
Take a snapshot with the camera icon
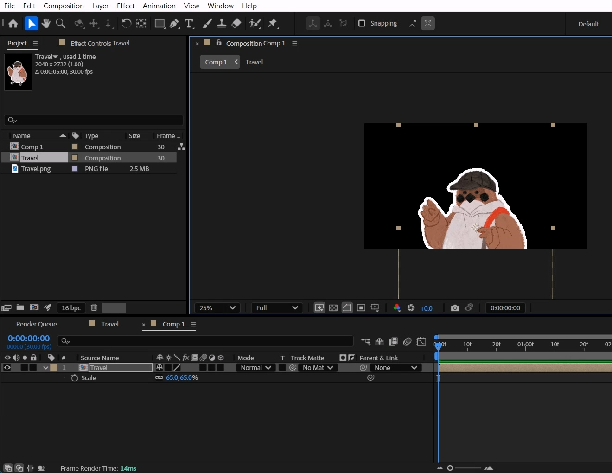(455, 308)
